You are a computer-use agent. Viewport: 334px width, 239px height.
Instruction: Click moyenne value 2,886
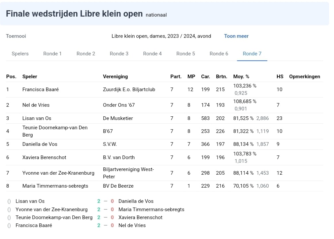pyautogui.click(x=263, y=118)
